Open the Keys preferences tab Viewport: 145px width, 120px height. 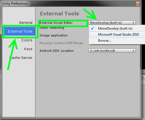coord(28,49)
